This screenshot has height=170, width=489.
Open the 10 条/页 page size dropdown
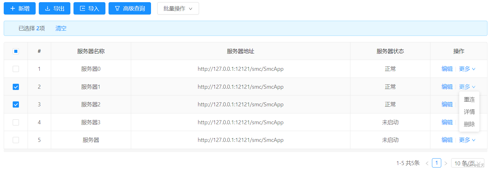point(467,163)
